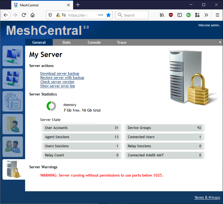Click the Users Sessions row
Image resolution: width=223 pixels, height=204 pixels.
coord(81,146)
